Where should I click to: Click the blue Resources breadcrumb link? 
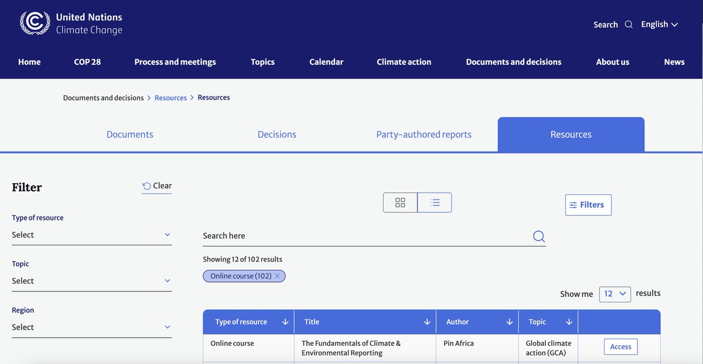[170, 98]
